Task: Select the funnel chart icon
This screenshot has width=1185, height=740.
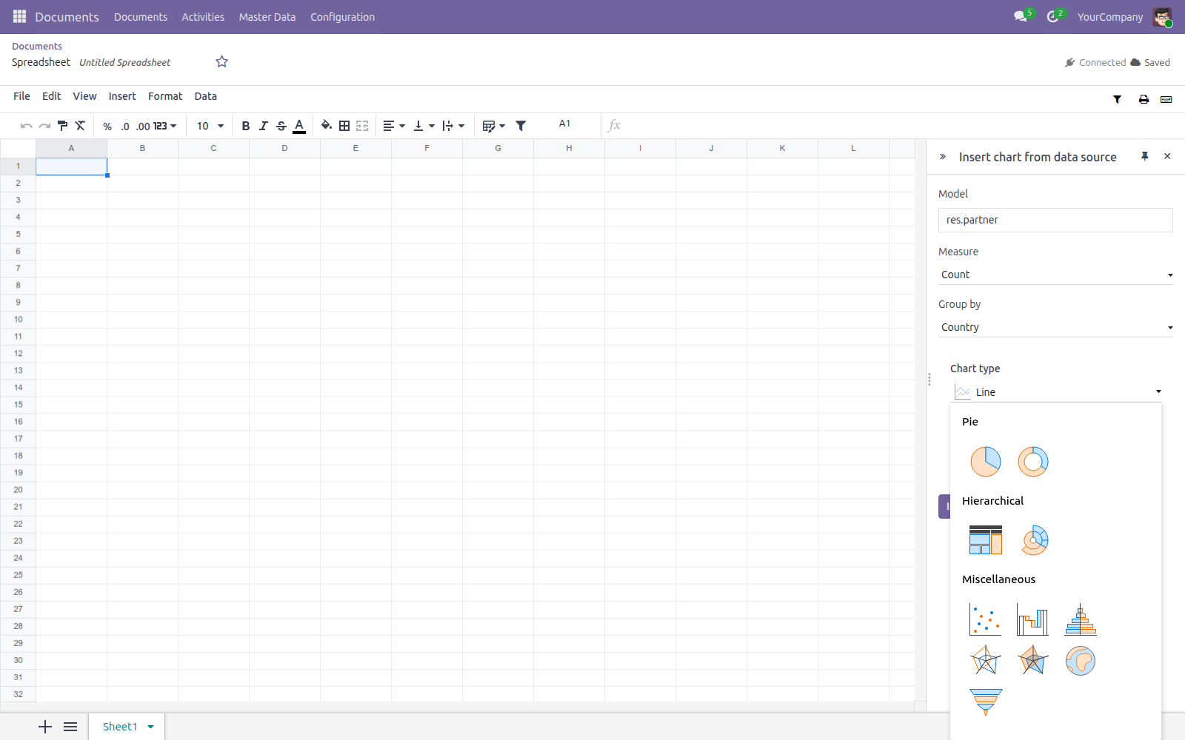Action: click(985, 702)
